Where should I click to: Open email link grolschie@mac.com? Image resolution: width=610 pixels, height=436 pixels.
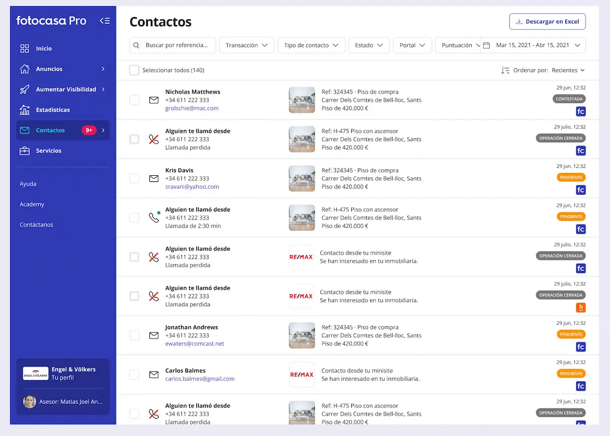click(x=192, y=108)
